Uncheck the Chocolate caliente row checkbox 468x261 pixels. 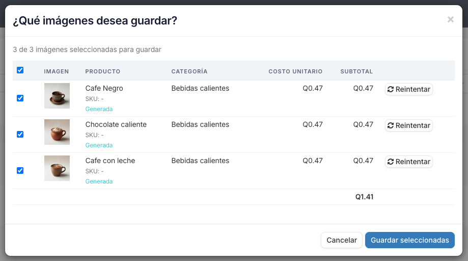tap(20, 135)
